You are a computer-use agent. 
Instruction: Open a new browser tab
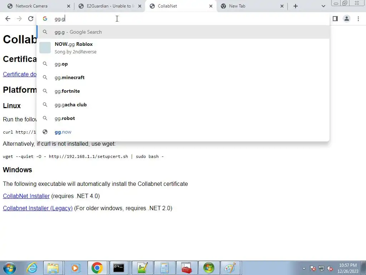tap(296, 6)
